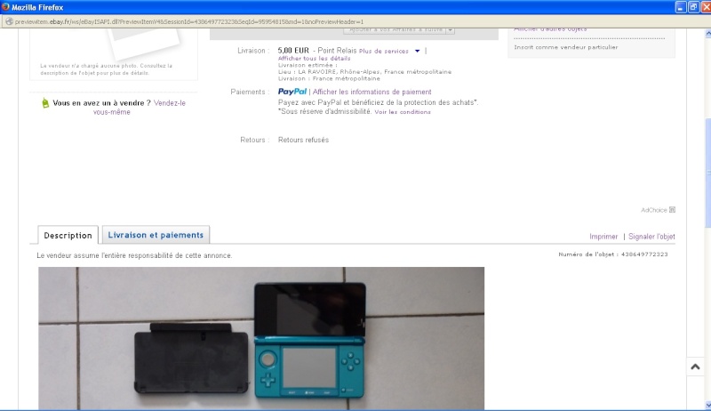Click Inscrit comme vendeur particulier text
Image resolution: width=711 pixels, height=411 pixels.
pyautogui.click(x=566, y=47)
